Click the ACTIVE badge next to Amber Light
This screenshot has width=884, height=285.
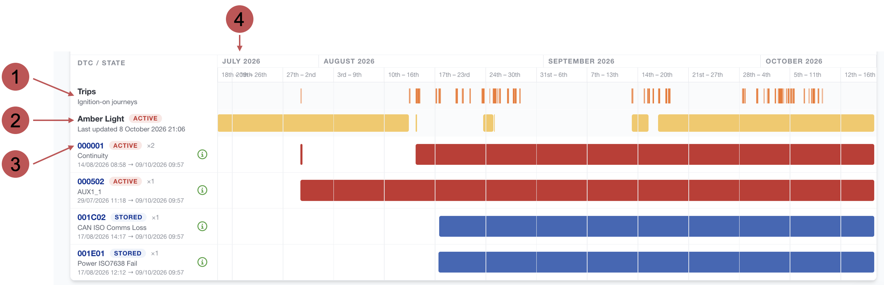[x=145, y=119]
